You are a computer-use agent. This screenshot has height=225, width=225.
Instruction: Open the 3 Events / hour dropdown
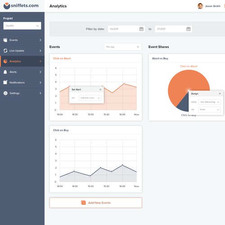pyautogui.click(x=90, y=98)
